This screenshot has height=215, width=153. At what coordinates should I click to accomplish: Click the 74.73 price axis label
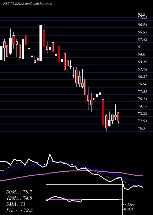(143, 106)
